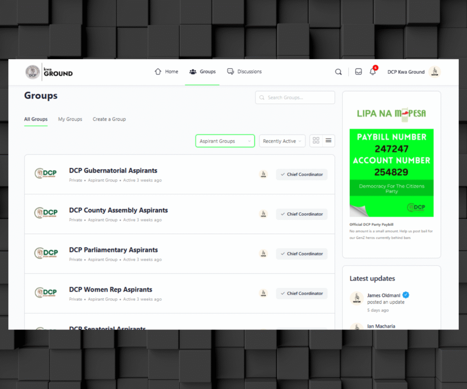The image size is (467, 389).
Task: Open the Groups navigation item
Action: pyautogui.click(x=202, y=72)
